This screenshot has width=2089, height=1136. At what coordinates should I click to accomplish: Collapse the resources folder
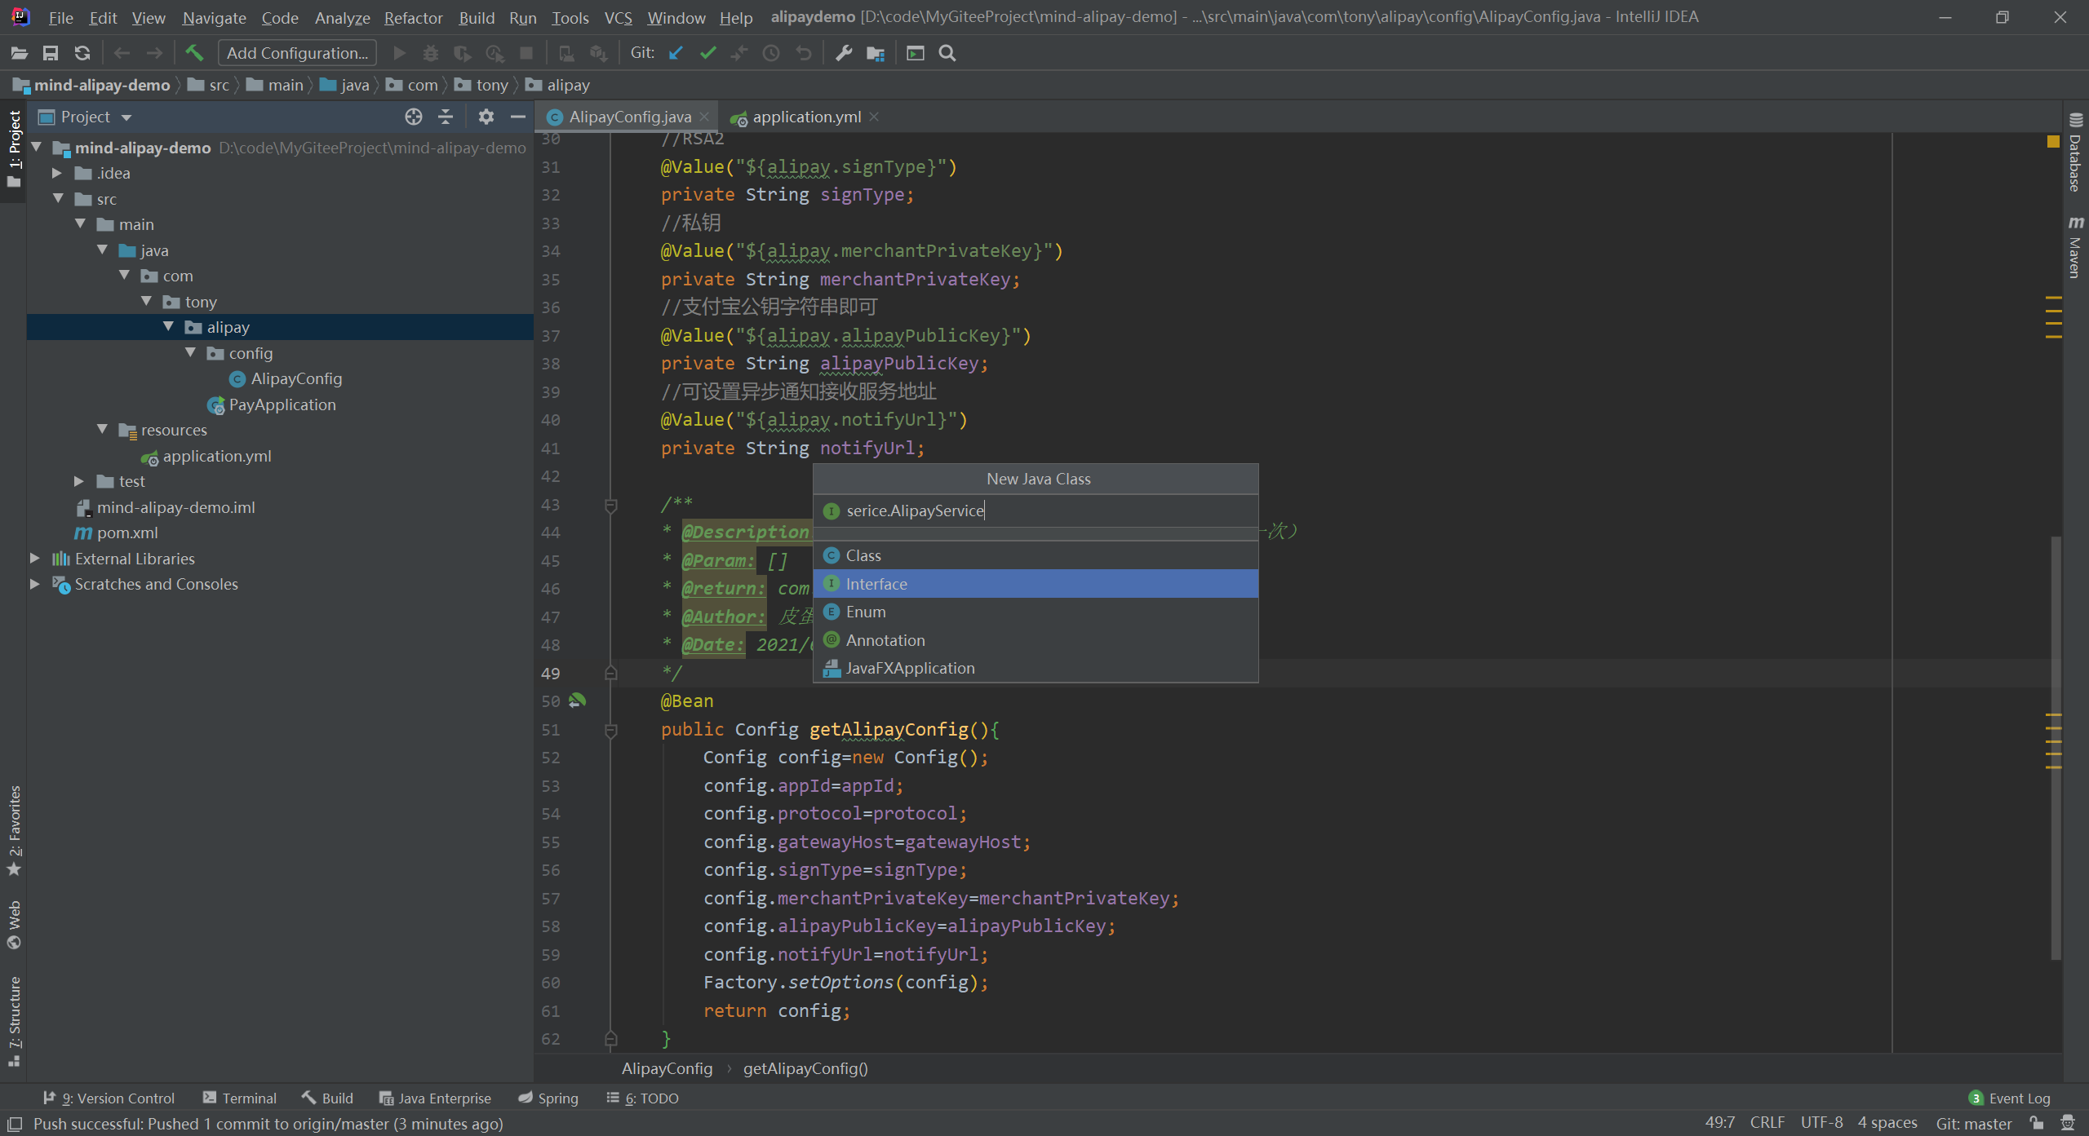tap(102, 429)
